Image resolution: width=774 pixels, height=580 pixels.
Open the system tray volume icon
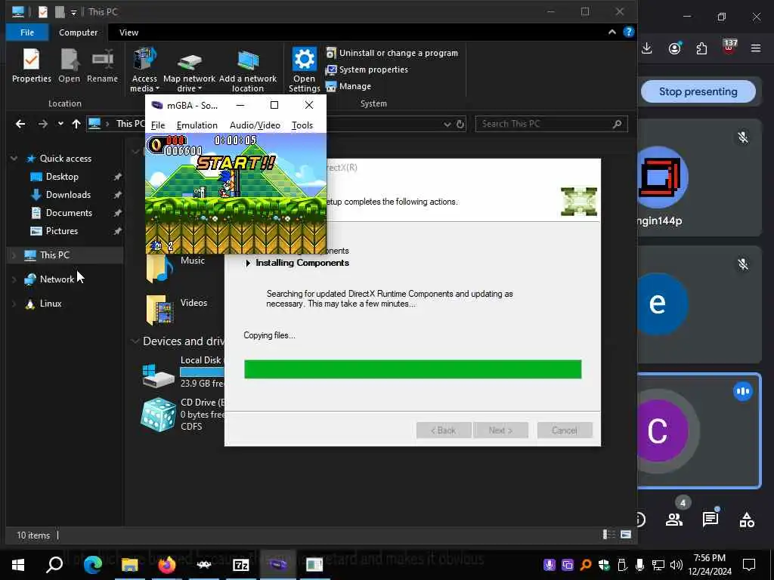(x=676, y=565)
